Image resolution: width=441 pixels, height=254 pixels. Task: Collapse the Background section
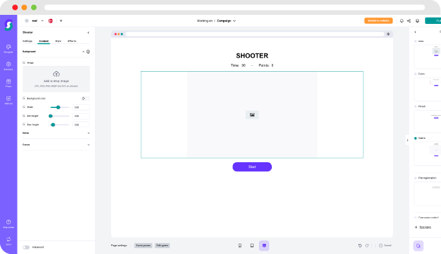click(x=83, y=52)
